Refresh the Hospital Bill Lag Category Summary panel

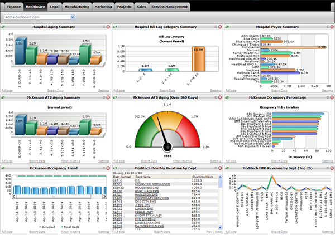point(115,27)
